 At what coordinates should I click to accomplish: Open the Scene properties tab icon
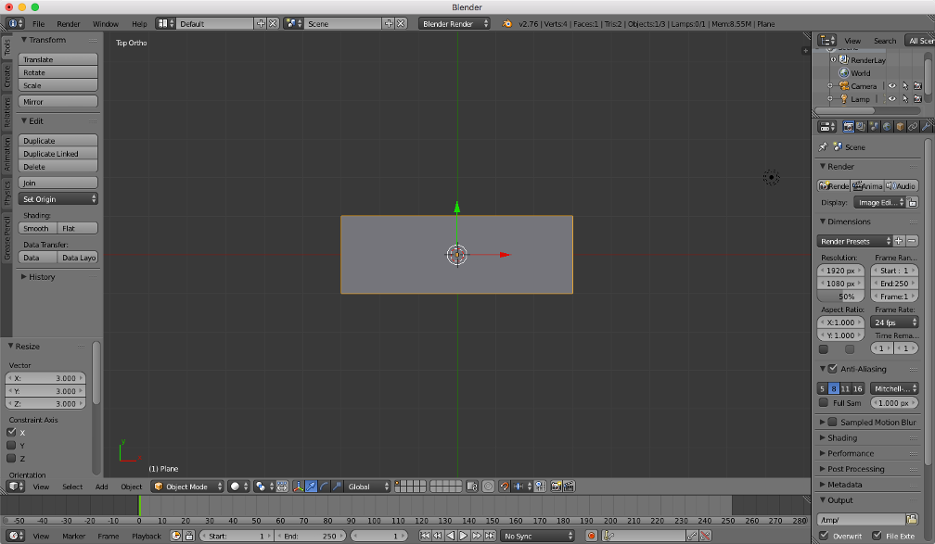pyautogui.click(x=874, y=126)
